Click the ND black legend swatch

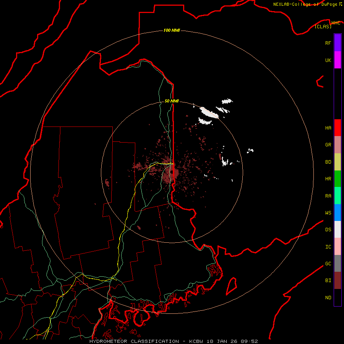click(338, 297)
